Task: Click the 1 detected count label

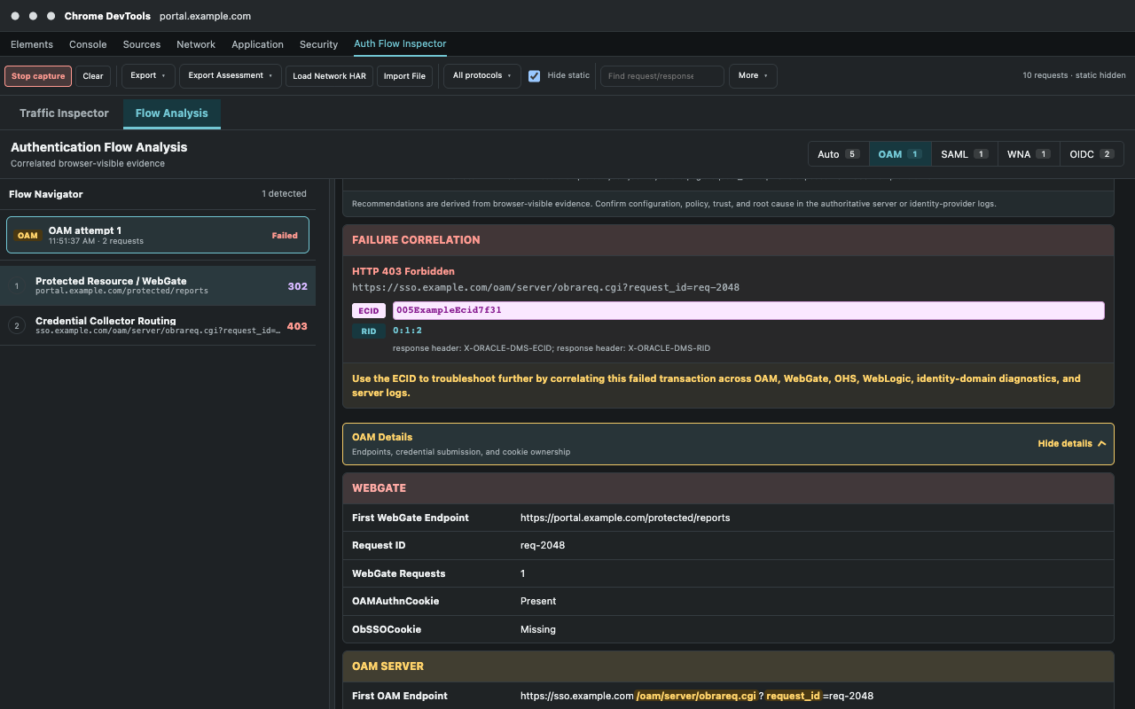Action: click(284, 193)
